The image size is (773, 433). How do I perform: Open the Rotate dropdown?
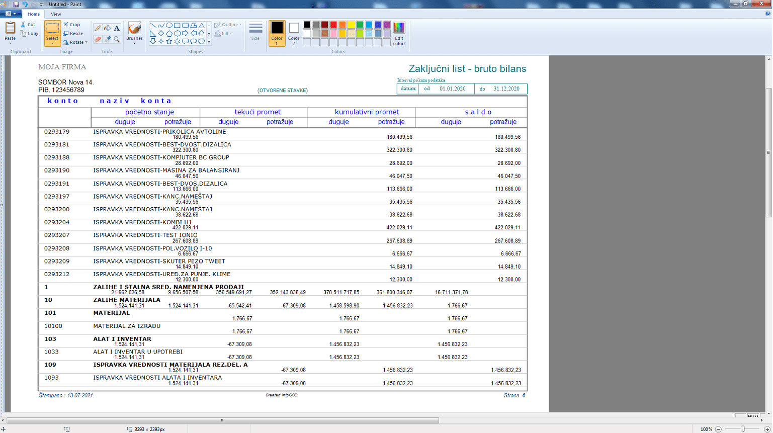75,42
